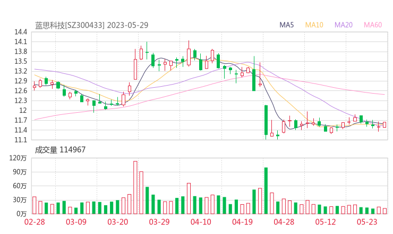This screenshot has height=234, width=393.
Task: Click the 12.6 price axis label
Action: 21,90
